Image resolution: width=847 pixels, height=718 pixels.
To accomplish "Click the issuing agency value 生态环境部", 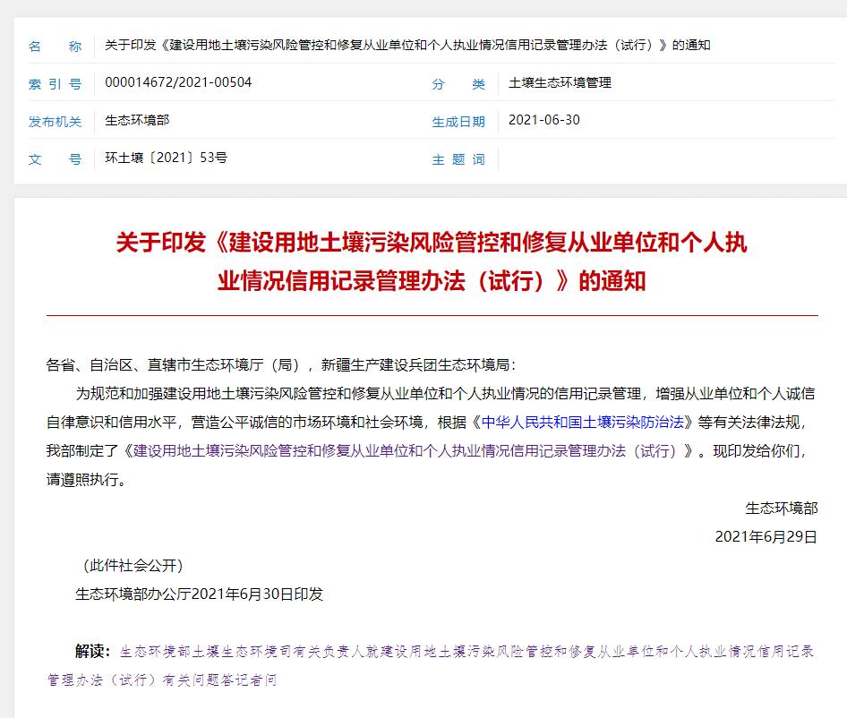I will (x=137, y=120).
